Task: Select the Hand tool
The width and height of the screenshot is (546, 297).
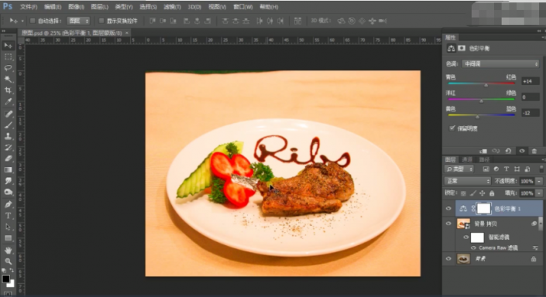Action: coord(8,250)
